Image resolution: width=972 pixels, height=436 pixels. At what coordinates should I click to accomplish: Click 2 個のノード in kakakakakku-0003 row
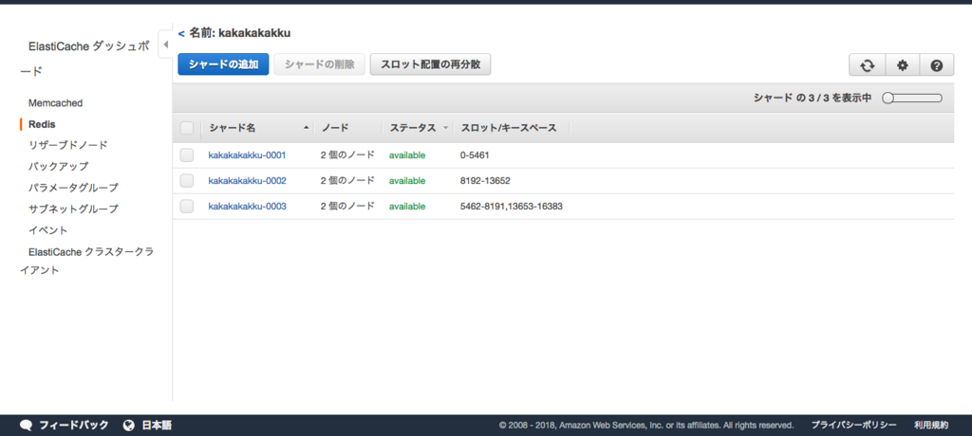(347, 207)
